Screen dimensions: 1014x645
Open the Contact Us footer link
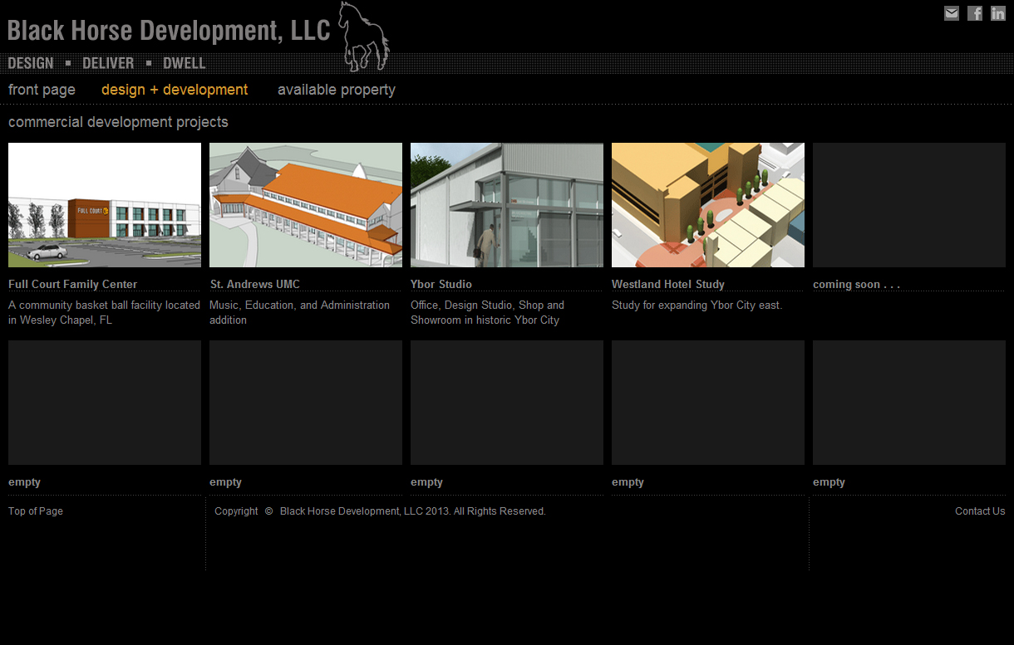[x=980, y=511]
